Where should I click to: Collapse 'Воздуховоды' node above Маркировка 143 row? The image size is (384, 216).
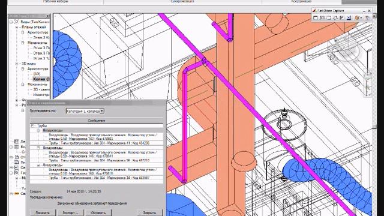[x=38, y=131]
